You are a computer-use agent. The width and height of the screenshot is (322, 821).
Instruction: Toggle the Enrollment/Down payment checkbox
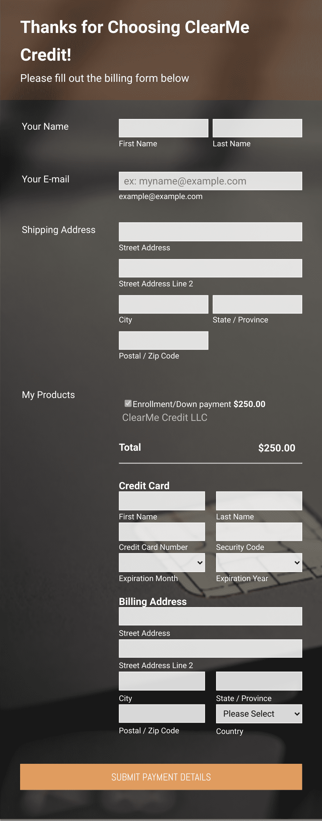pyautogui.click(x=128, y=403)
